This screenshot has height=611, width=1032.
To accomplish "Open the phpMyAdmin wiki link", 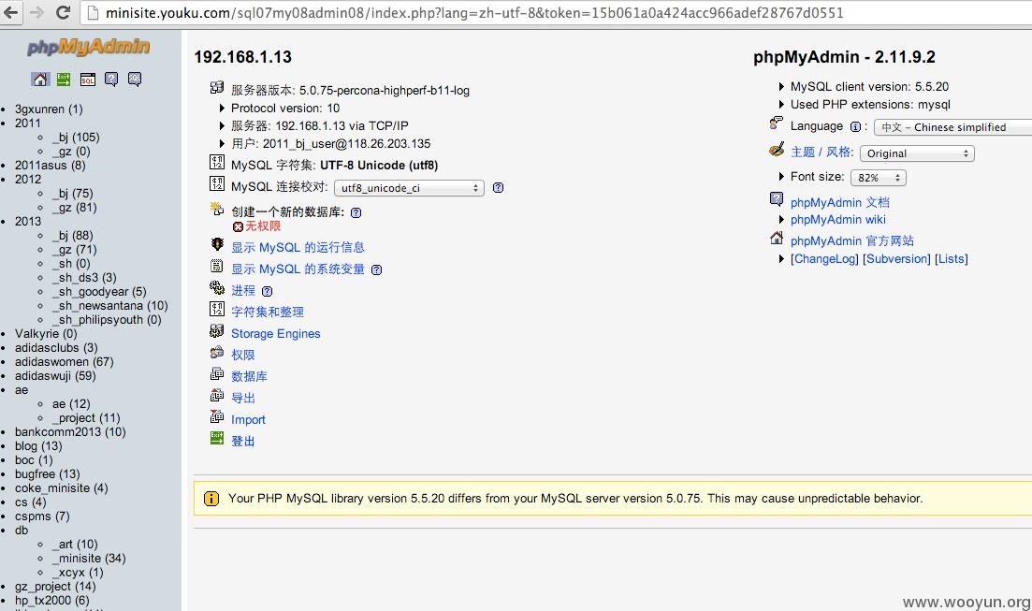I will pyautogui.click(x=837, y=219).
